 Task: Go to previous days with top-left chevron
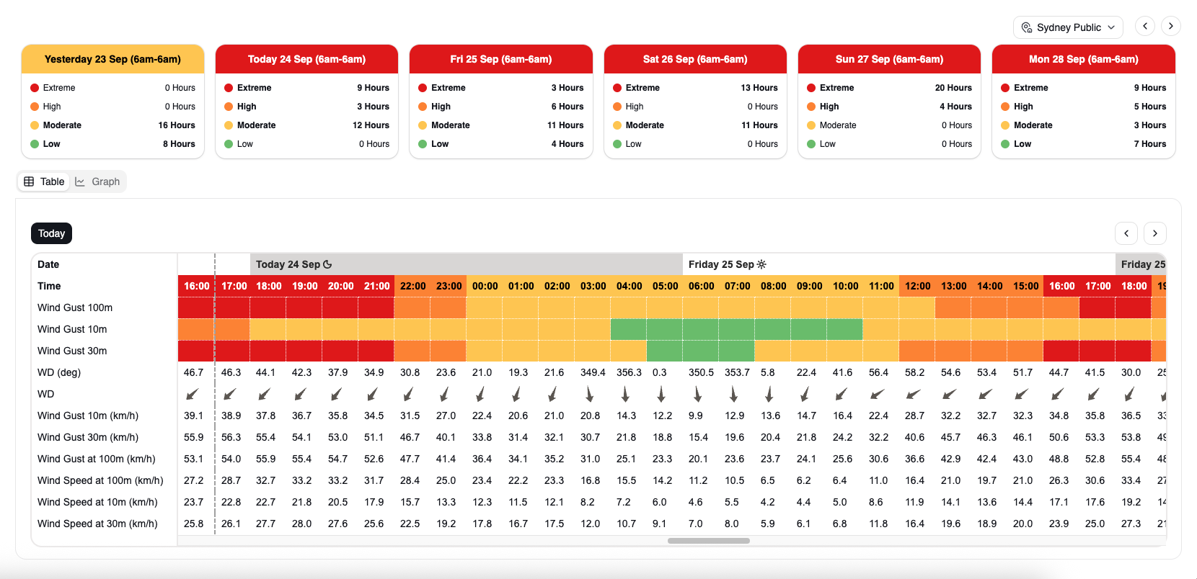[x=1145, y=26]
